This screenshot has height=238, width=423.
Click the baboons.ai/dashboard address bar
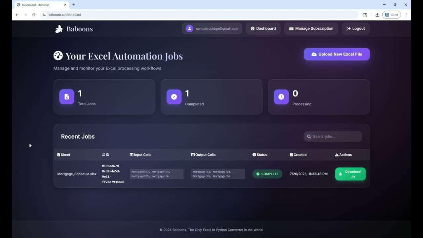(198, 15)
